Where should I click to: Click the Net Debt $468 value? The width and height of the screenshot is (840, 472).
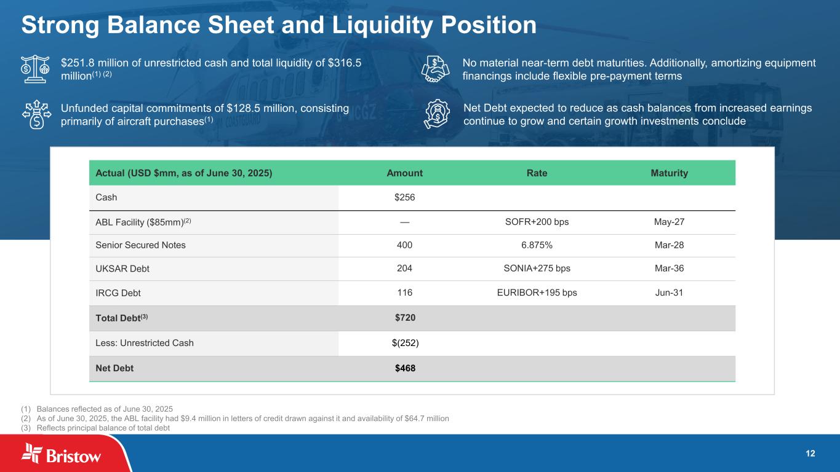point(404,369)
